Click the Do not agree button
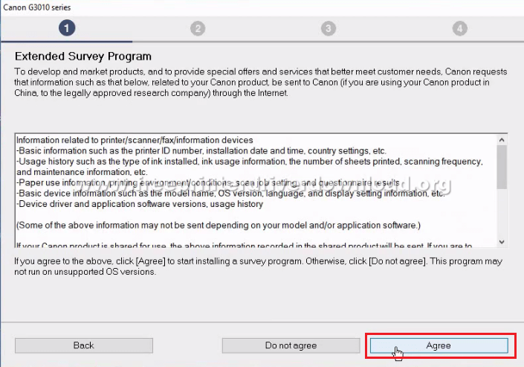 click(x=291, y=345)
